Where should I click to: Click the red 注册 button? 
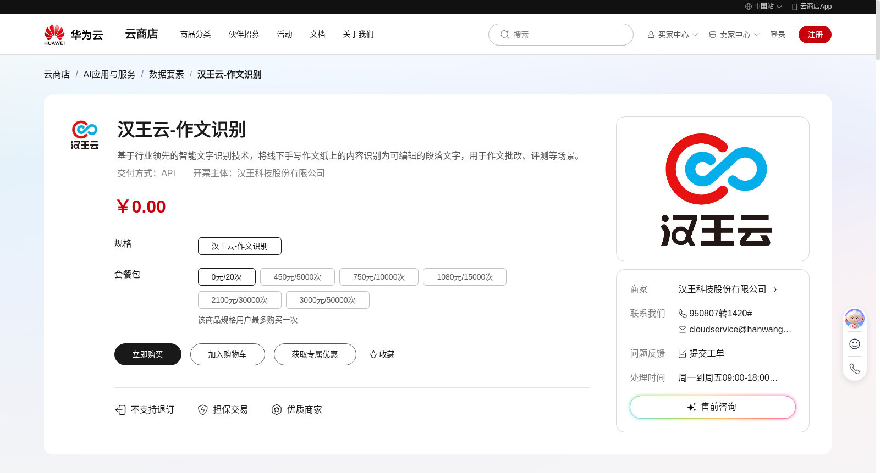point(815,35)
